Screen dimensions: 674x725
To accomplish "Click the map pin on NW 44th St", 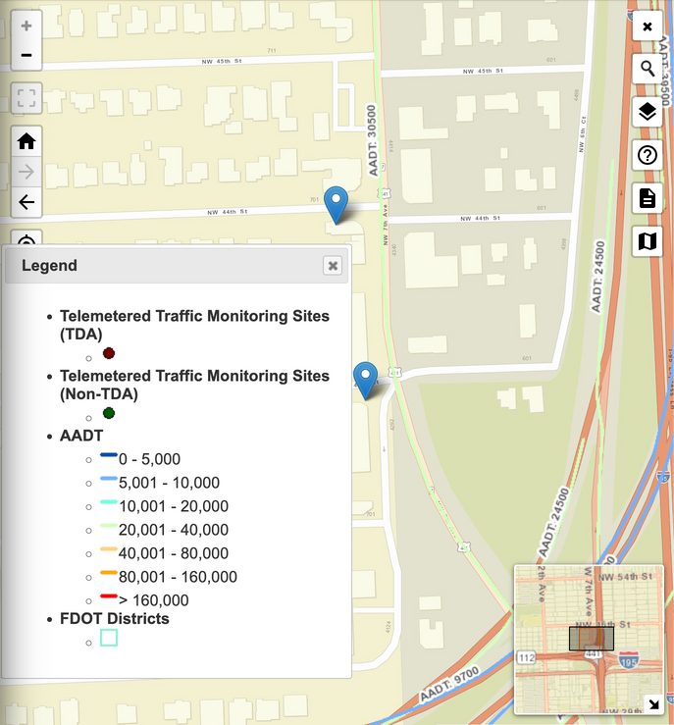I will click(x=337, y=203).
